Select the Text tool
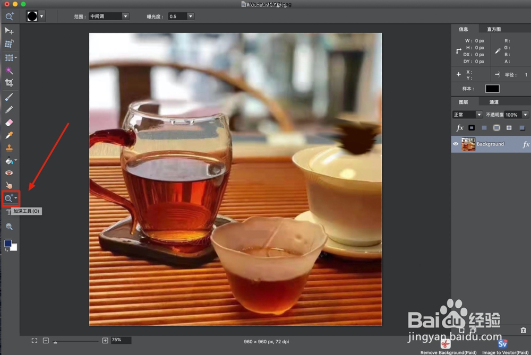531x355 pixels. [x=8, y=212]
